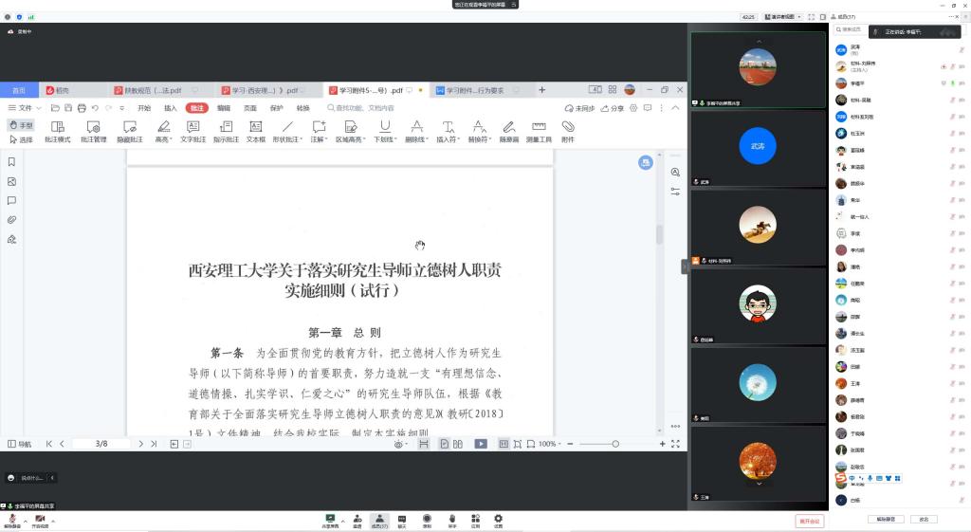Click the red leave meeting button

pos(810,521)
